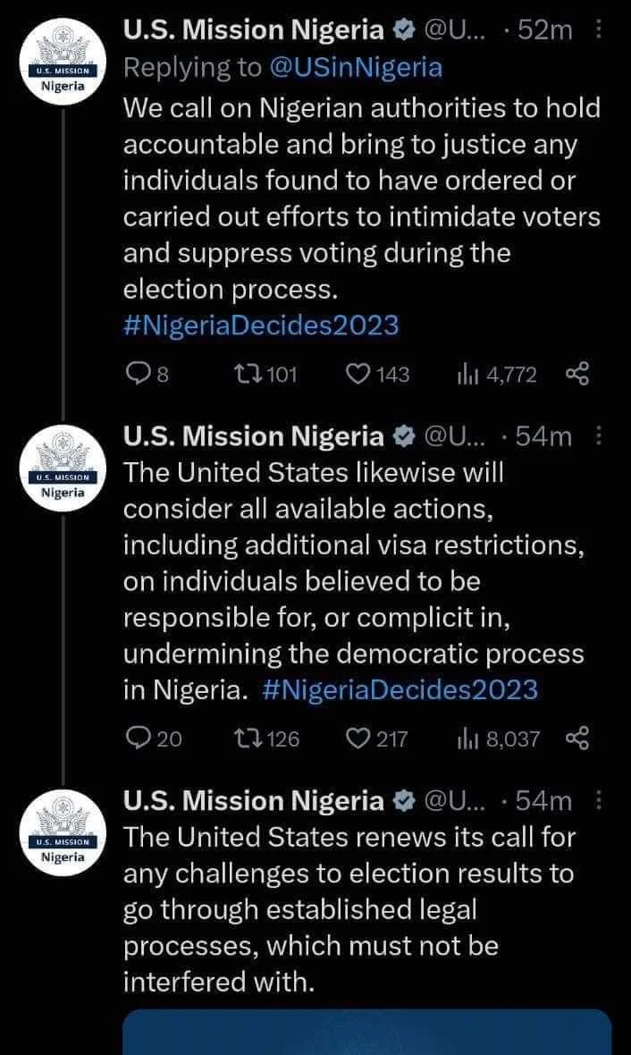Open #NigeriaDecides2023 hashtag in second tweet

pyautogui.click(x=400, y=689)
